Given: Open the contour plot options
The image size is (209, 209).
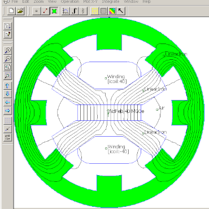Looking at the screenshot, I should (103, 11).
